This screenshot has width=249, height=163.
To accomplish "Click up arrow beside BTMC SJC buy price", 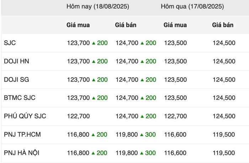I will pos(94,98).
